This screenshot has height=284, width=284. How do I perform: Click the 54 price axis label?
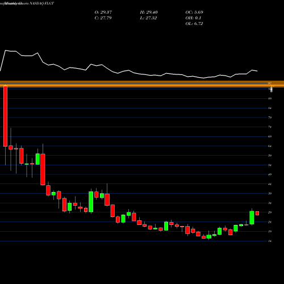(x=270, y=165)
